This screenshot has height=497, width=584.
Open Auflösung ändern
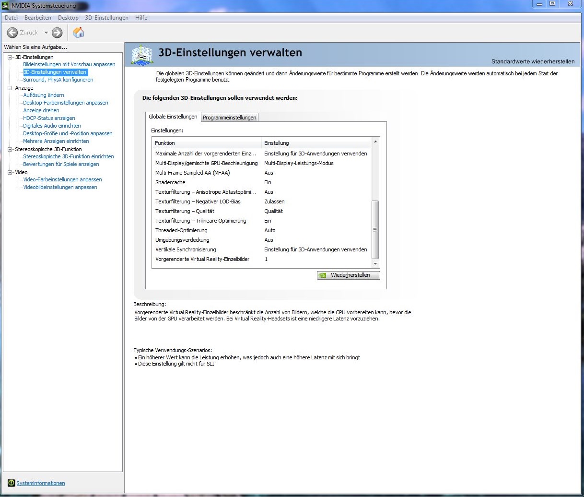tap(44, 95)
